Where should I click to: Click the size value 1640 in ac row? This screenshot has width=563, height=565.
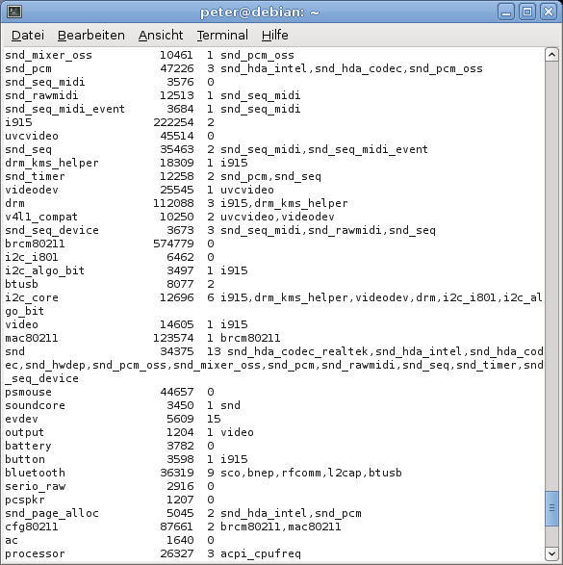point(180,540)
